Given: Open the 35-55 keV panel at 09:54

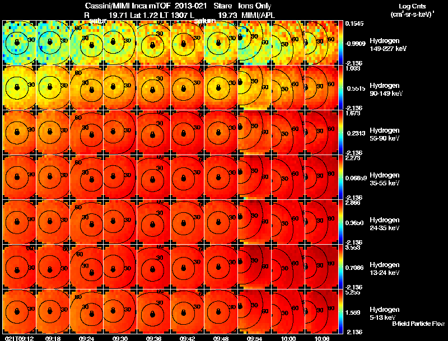Looking at the screenshot, I should point(254,177).
